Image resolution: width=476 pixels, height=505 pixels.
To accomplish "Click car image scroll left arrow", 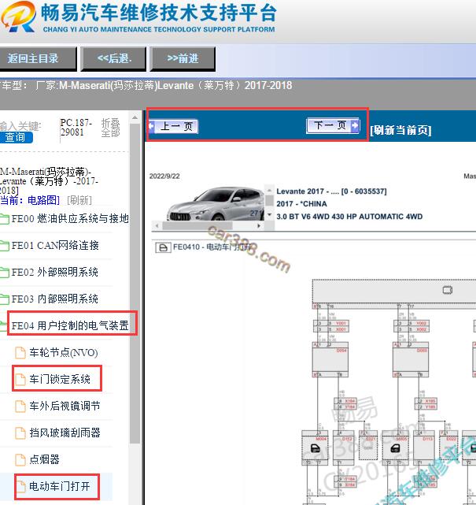I will [157, 226].
